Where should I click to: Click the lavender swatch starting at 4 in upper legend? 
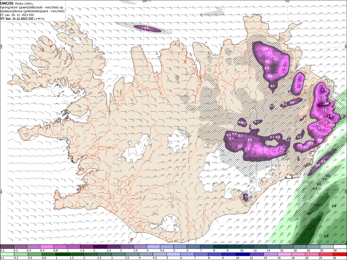click(x=153, y=246)
